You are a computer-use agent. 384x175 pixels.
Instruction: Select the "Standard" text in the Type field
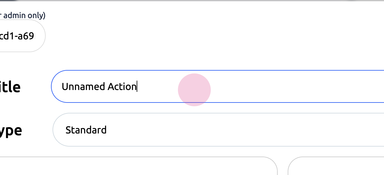pos(86,130)
